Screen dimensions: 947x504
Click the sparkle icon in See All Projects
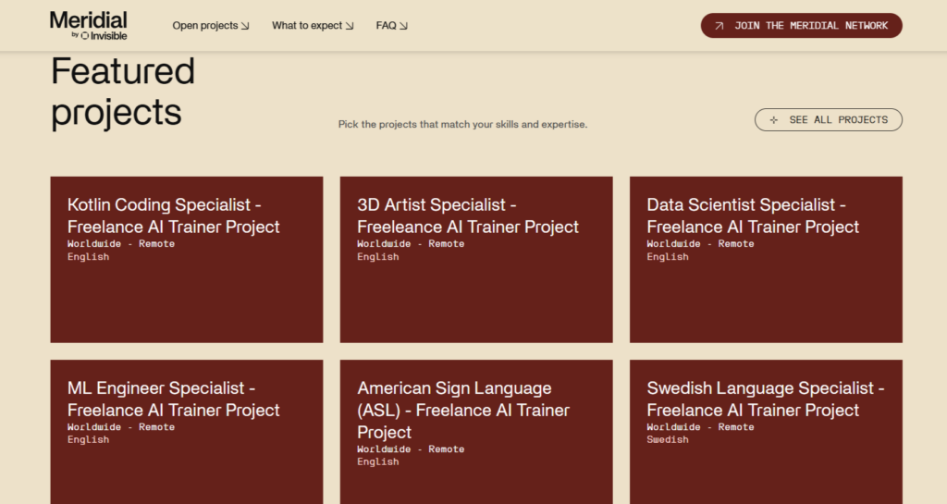(774, 120)
